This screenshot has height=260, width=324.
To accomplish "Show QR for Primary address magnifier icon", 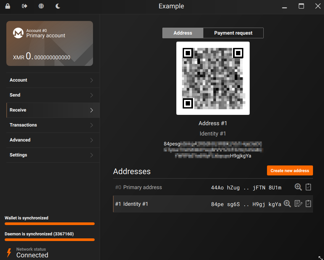I will [298, 187].
